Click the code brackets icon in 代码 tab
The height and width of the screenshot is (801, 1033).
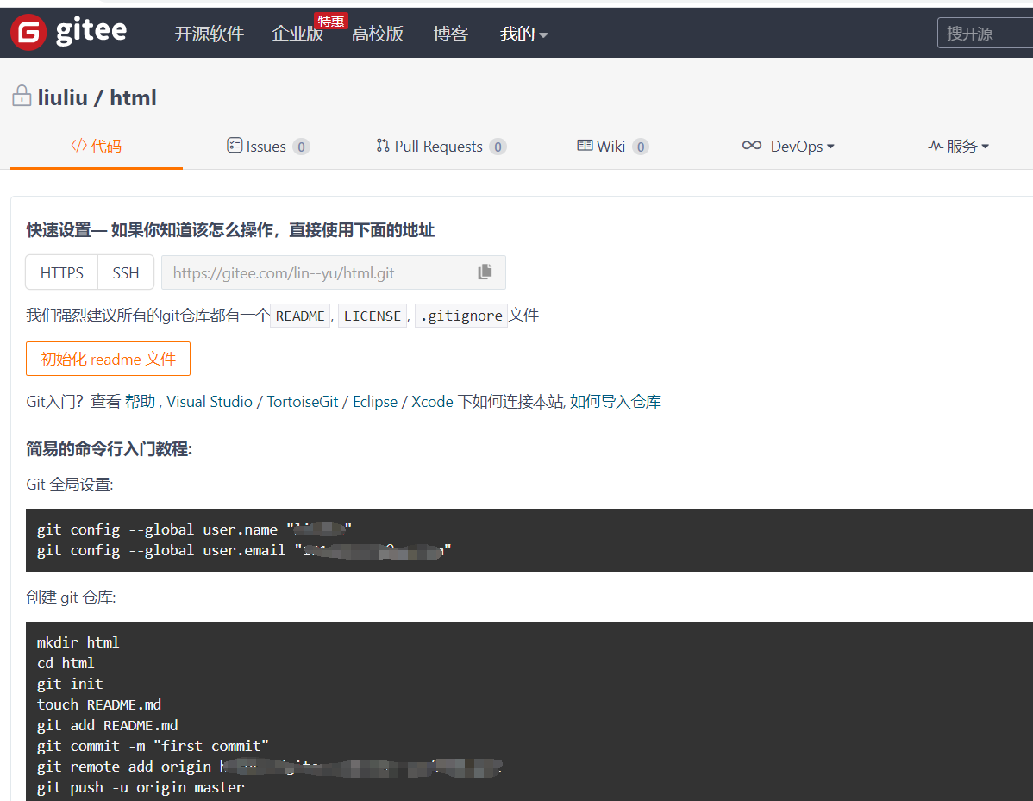tap(78, 146)
